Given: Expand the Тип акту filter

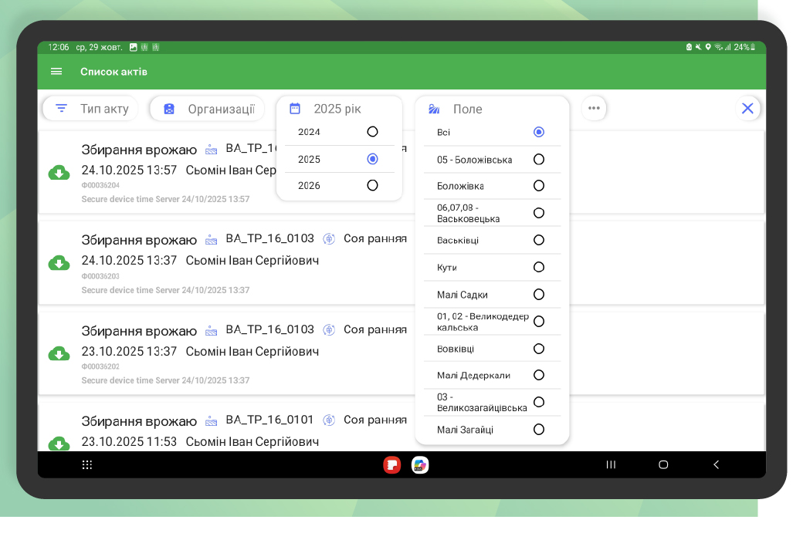Looking at the screenshot, I should [91, 109].
